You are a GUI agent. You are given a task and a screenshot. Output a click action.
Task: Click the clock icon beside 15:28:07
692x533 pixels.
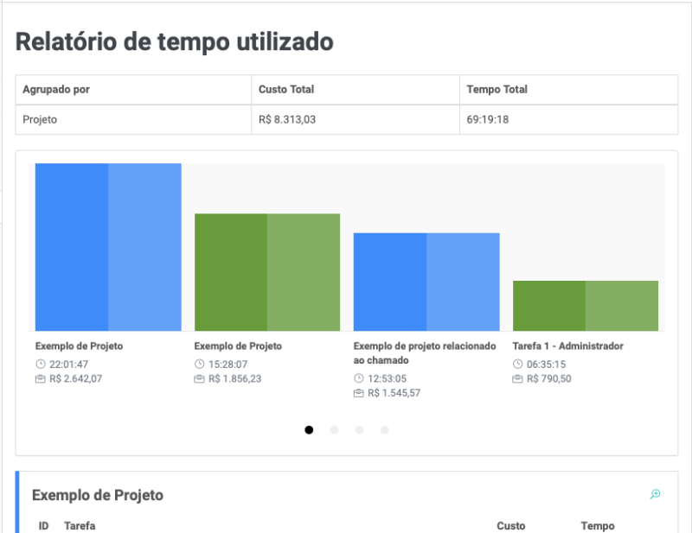click(200, 365)
